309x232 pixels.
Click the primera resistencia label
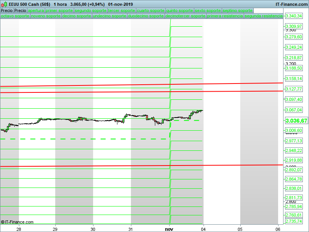tap(225, 16)
